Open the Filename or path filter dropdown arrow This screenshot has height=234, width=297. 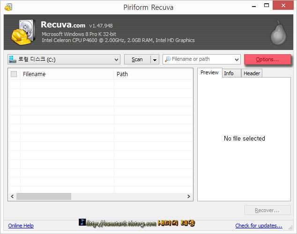237,59
